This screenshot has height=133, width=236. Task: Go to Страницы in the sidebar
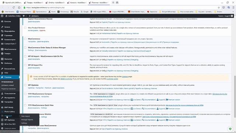click(x=8, y=35)
